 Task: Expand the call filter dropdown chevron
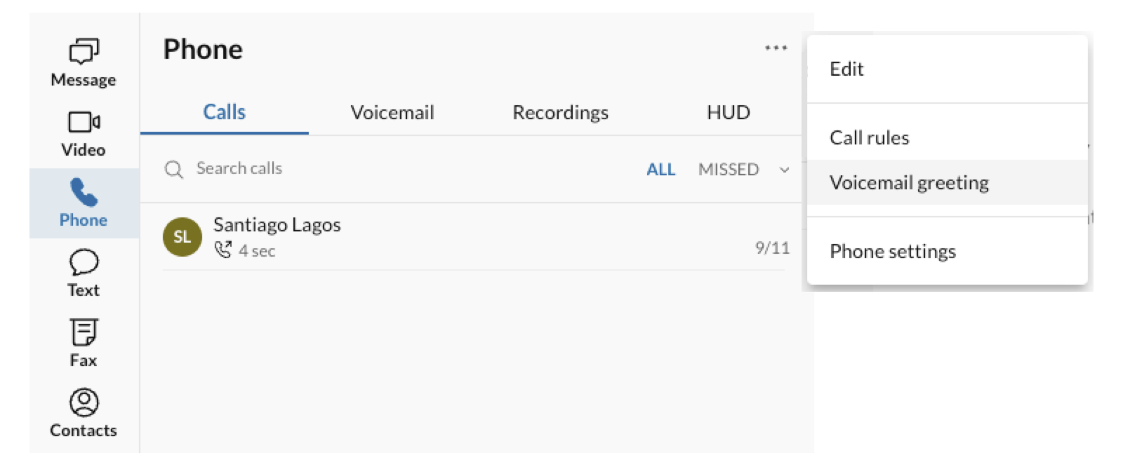785,170
